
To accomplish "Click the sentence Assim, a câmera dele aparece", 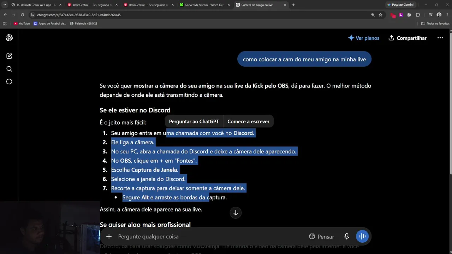I will click(151, 210).
